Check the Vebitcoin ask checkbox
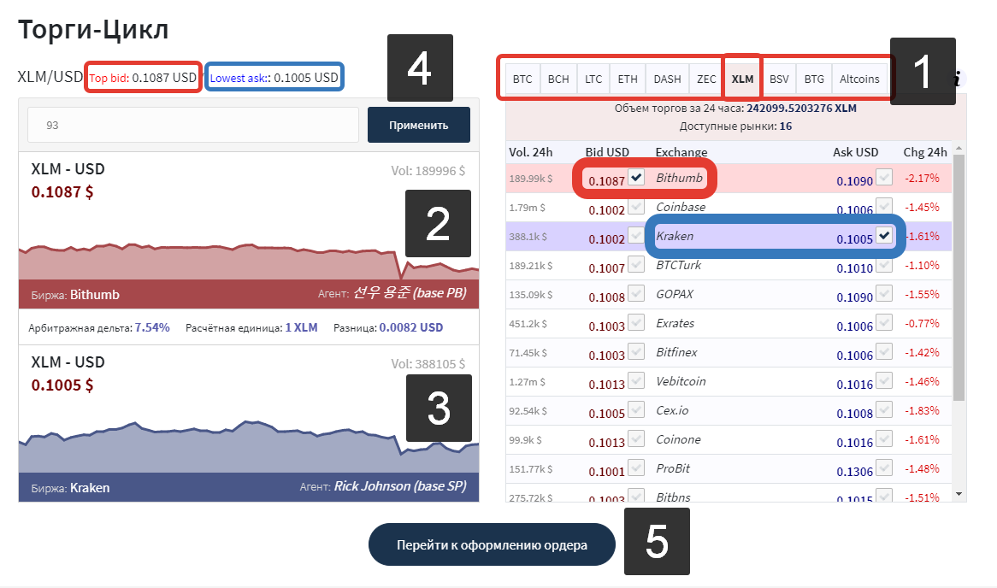The width and height of the screenshot is (997, 588). pos(884,380)
